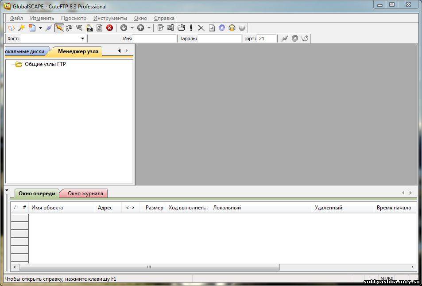Click the Локальный column header
Screen dimensions: 422x286
click(261, 208)
